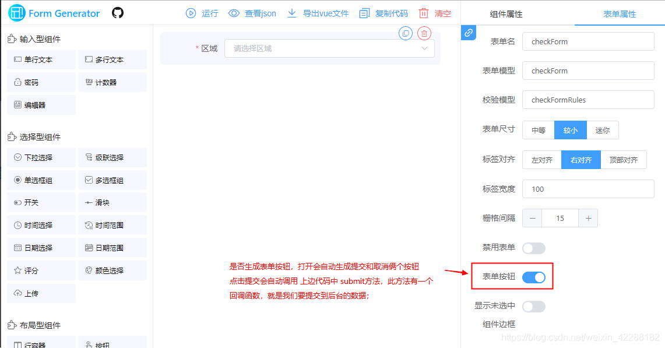665x348 pixels.
Task: Toggle the 禁用表单 switch
Action: point(534,248)
